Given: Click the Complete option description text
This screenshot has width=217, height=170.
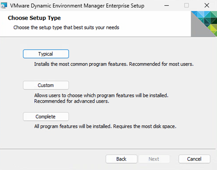Looking at the screenshot, I should click(105, 127).
